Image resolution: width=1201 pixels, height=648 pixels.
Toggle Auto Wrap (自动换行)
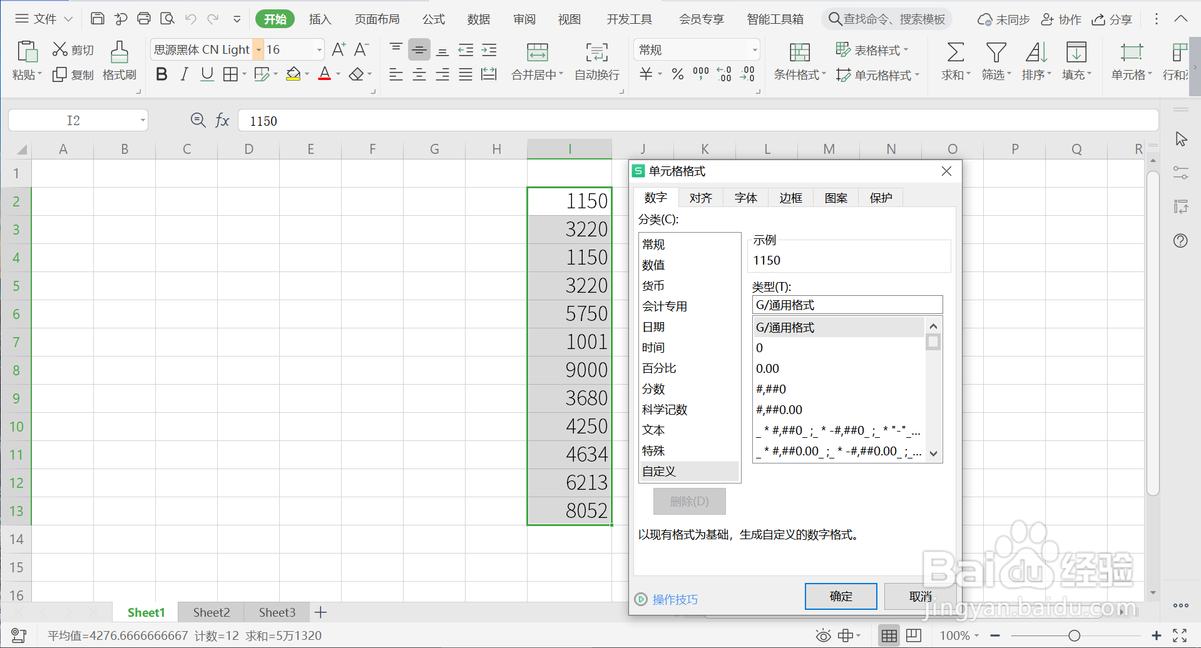(x=597, y=61)
